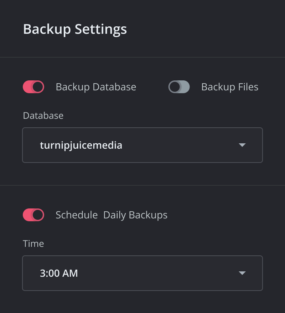Enable the Backup Files toggle

tap(179, 87)
